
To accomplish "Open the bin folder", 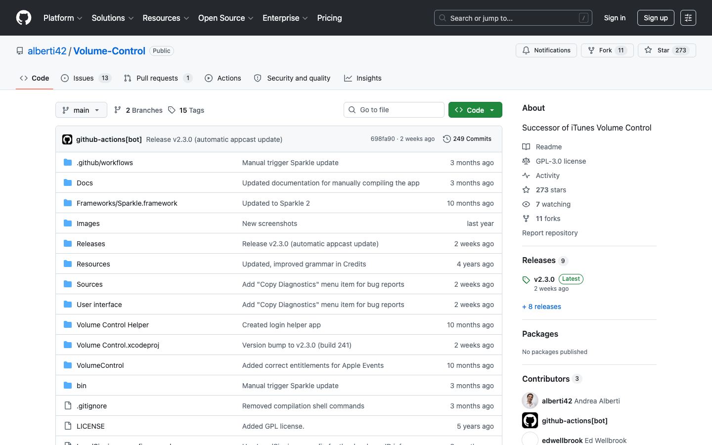I will [x=82, y=386].
